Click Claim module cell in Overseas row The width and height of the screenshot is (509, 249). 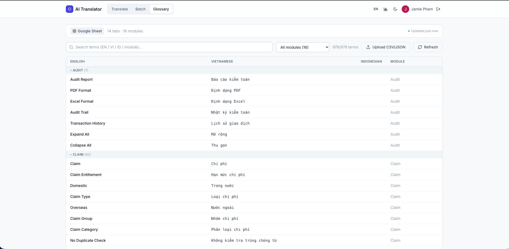(396, 208)
